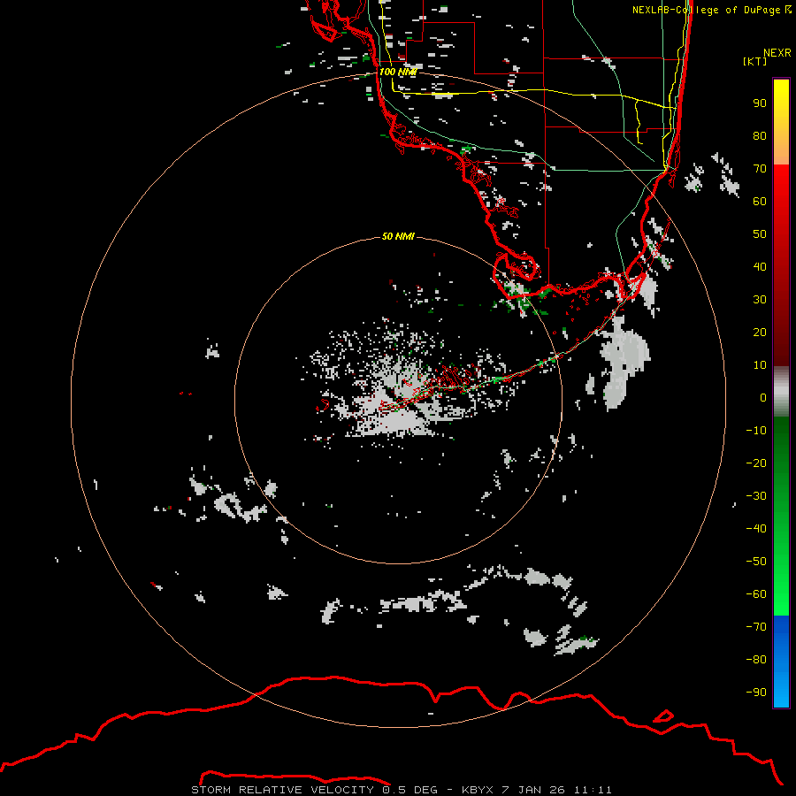This screenshot has height=796, width=796.
Task: Click the 80 value on the velocity scale
Action: [x=760, y=135]
